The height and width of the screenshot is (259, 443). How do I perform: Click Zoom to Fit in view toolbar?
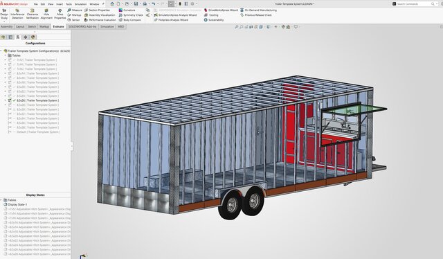[x=237, y=27]
